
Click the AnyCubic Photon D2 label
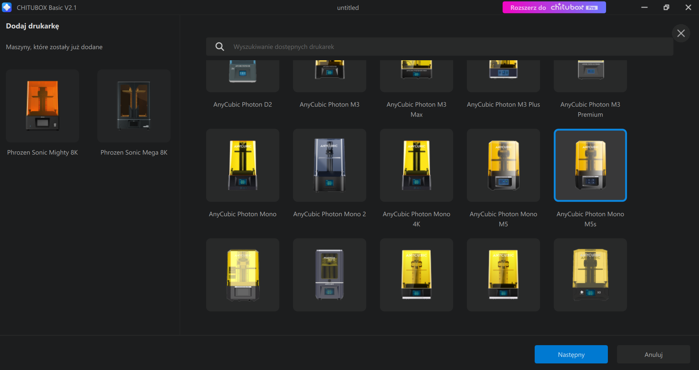243,104
